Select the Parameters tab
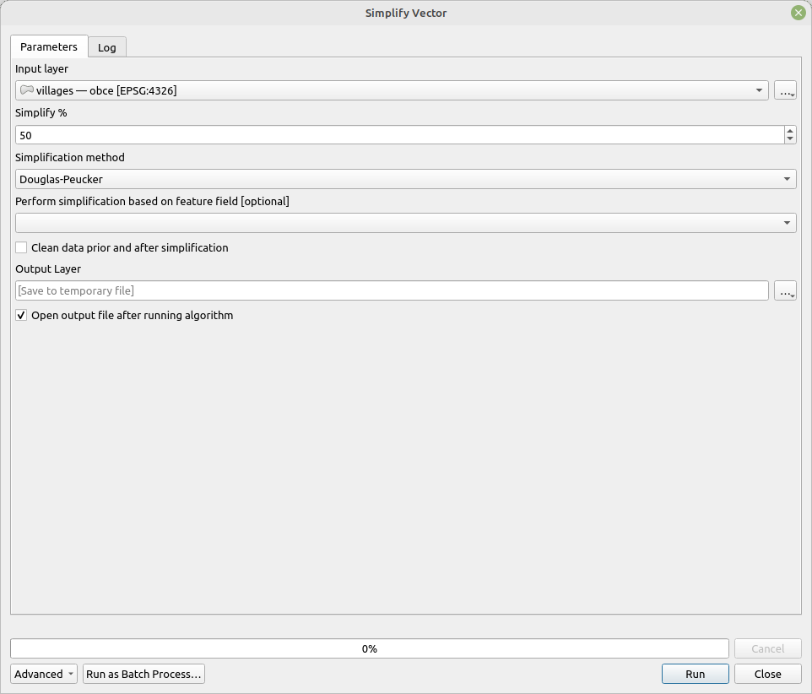 (49, 46)
